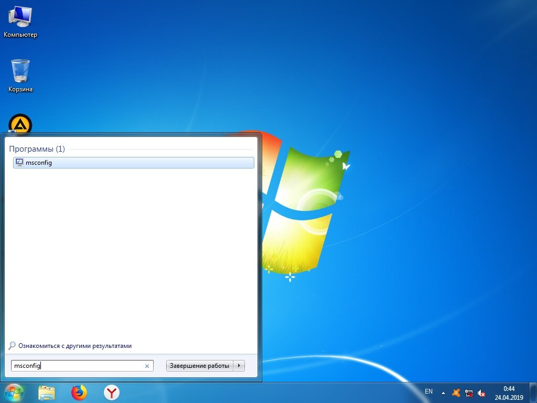Select the msconfig search result
The image size is (537, 403).
coord(134,163)
